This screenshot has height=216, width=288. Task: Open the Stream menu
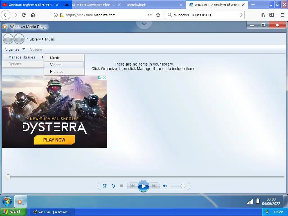click(x=36, y=49)
